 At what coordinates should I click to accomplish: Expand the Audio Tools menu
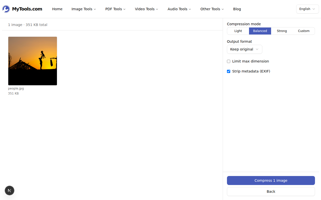click(x=179, y=9)
